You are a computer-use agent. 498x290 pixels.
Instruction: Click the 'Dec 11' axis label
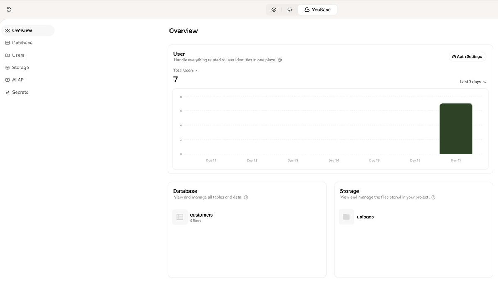211,161
